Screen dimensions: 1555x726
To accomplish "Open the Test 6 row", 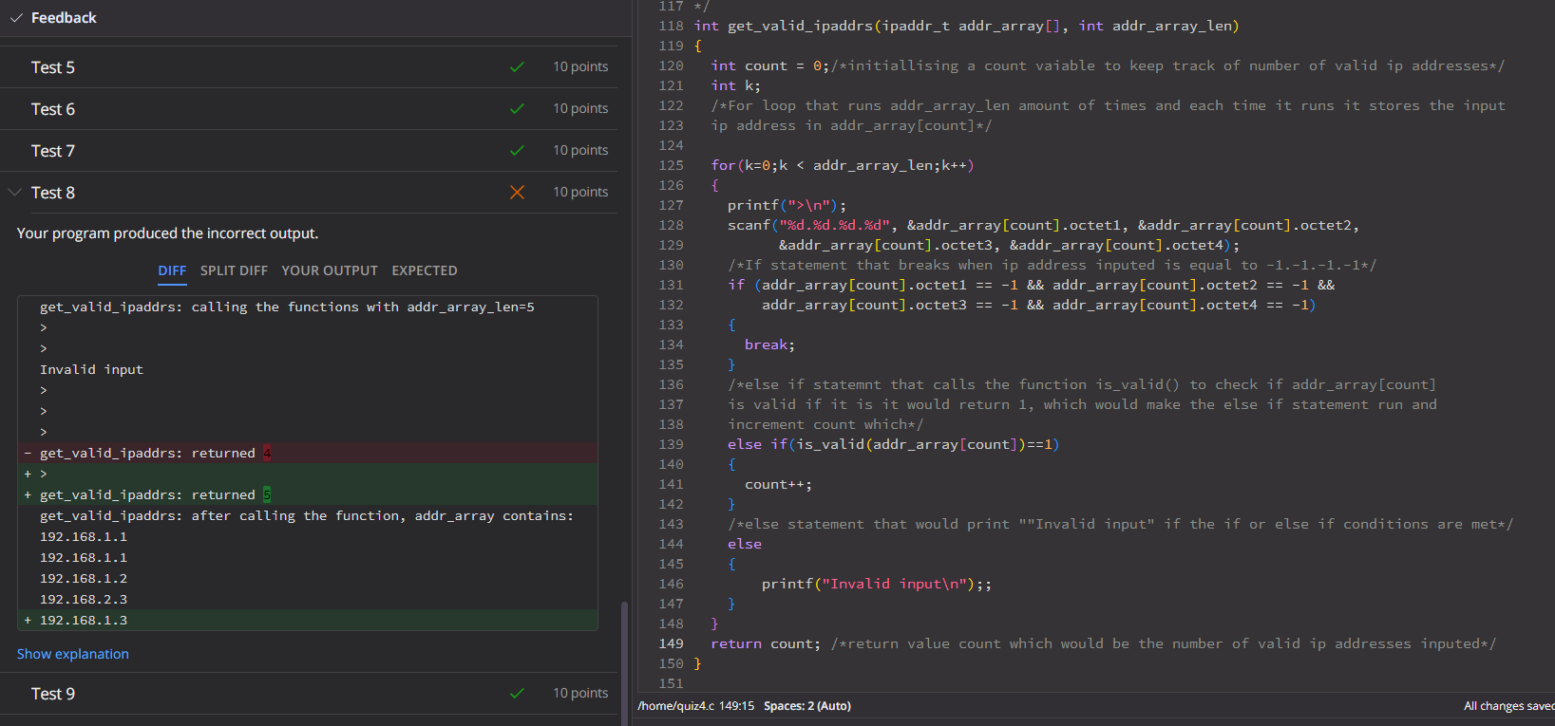I will pos(309,109).
